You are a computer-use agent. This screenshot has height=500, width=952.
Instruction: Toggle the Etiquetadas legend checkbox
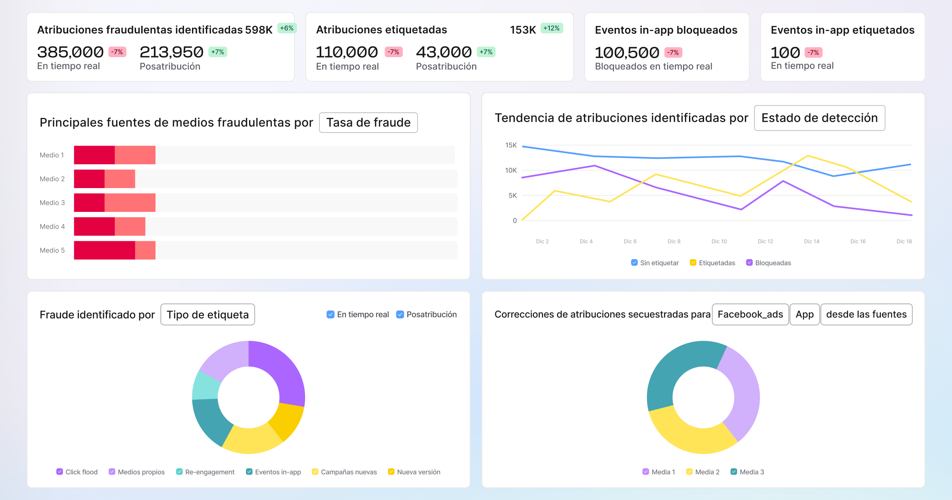693,263
